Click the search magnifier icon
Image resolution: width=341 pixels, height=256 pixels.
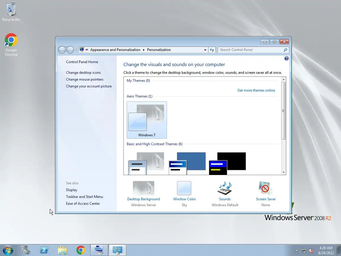pos(285,50)
